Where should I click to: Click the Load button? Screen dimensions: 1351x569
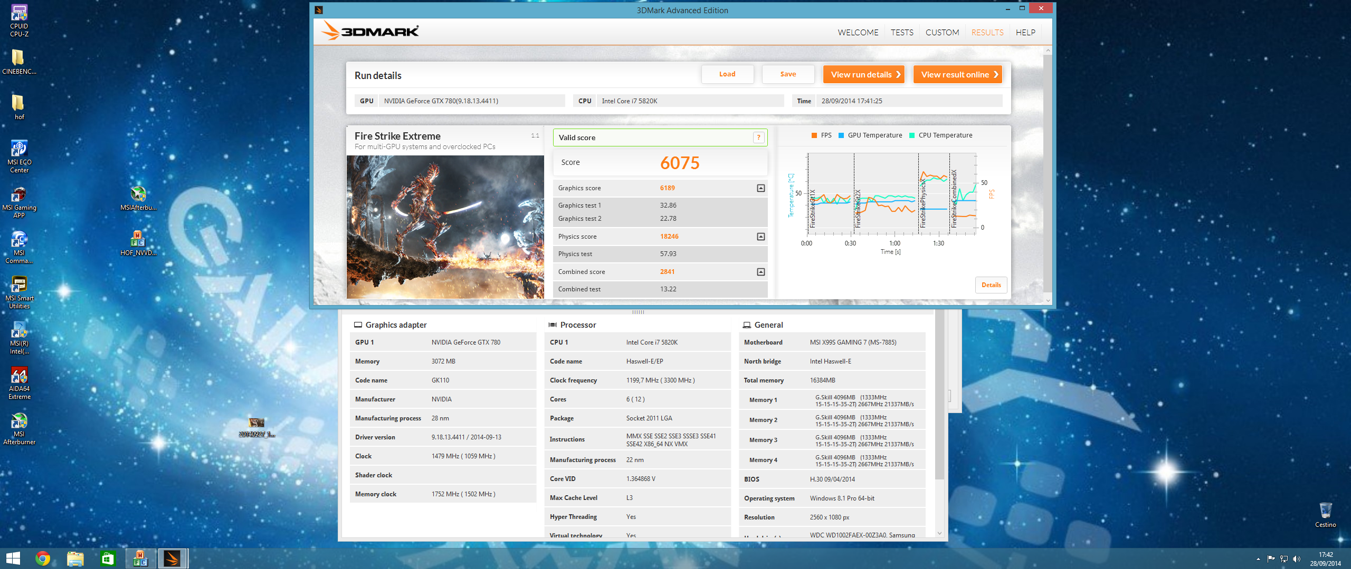tap(727, 74)
